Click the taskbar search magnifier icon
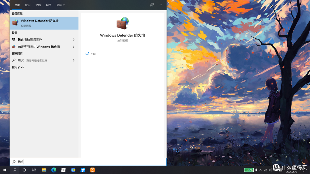Screen dimensions: 310x174 (14, 170)
